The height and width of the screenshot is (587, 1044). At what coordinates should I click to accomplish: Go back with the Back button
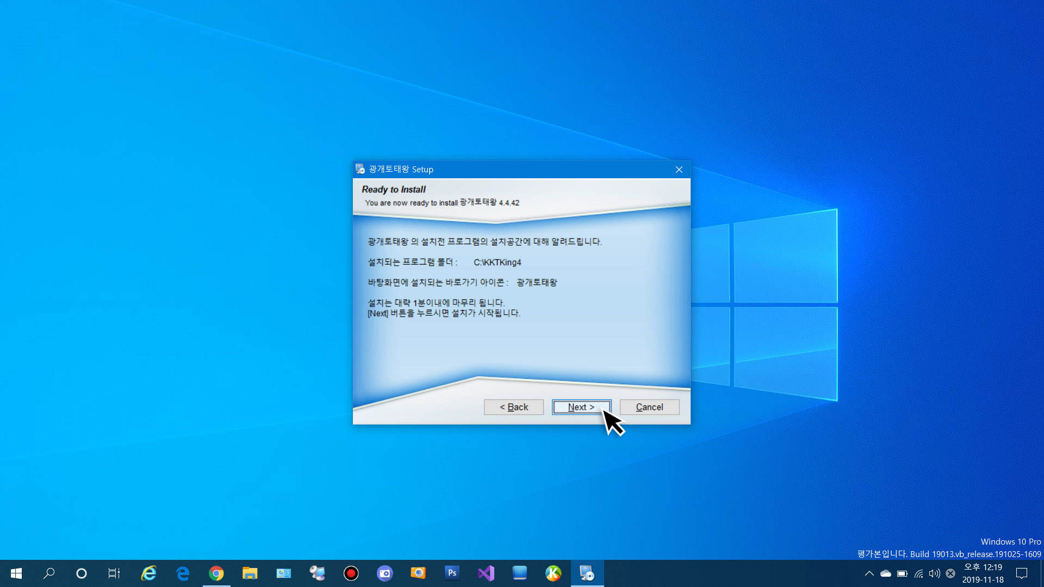pos(513,407)
